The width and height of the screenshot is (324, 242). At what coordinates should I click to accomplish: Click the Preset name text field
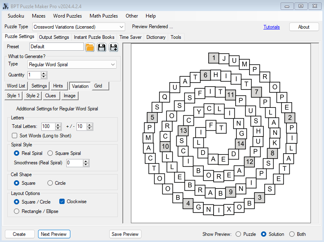[56, 47]
